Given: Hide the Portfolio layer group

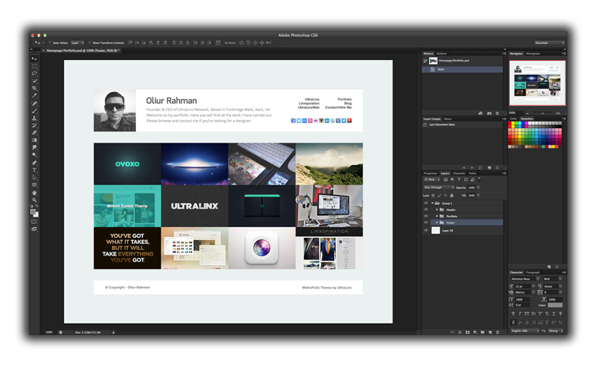Looking at the screenshot, I should [x=426, y=216].
